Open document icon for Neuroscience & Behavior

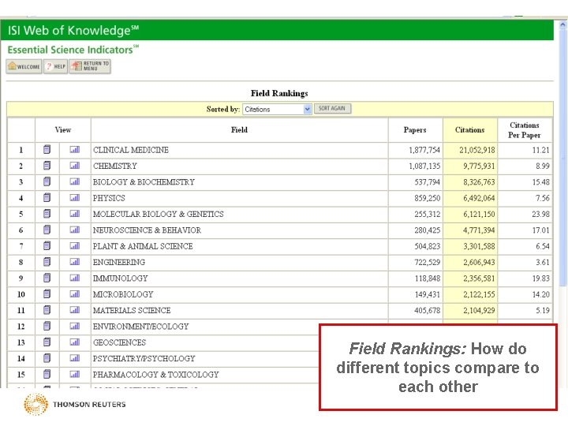(47, 230)
